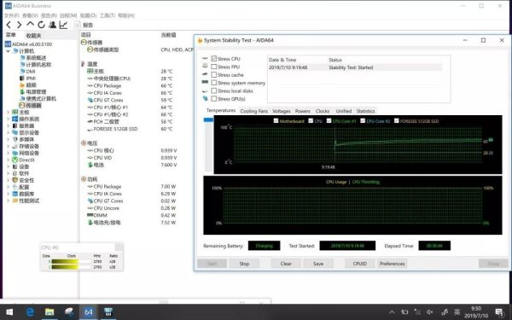The image size is (512, 320).
Task: Switch input method via the 英 indicator
Action: 457,312
